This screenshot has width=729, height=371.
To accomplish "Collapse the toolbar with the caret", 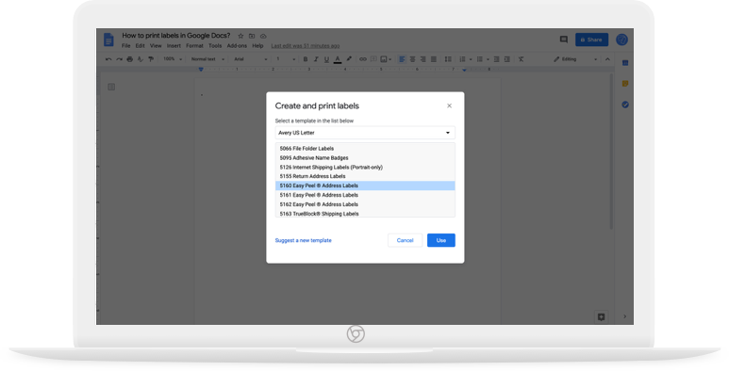I will (x=607, y=59).
